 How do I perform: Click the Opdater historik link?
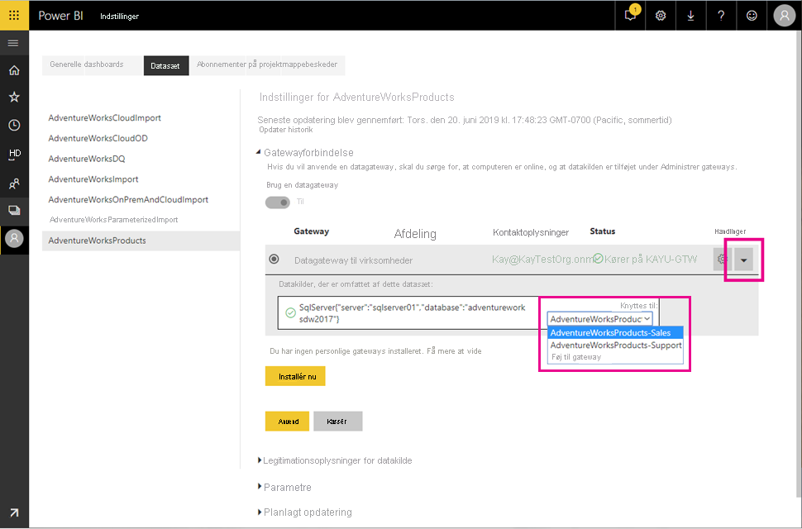[x=285, y=130]
